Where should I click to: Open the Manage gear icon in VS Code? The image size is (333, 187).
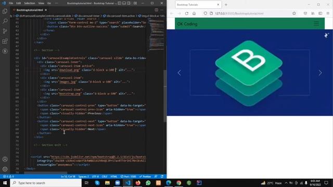(x=5, y=169)
